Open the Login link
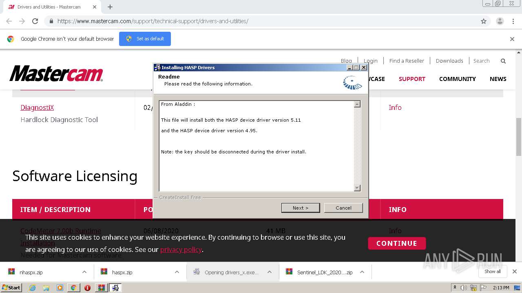This screenshot has width=522, height=293. point(370,61)
